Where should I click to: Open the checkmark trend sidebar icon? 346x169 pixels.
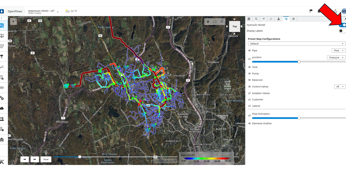coord(2,67)
